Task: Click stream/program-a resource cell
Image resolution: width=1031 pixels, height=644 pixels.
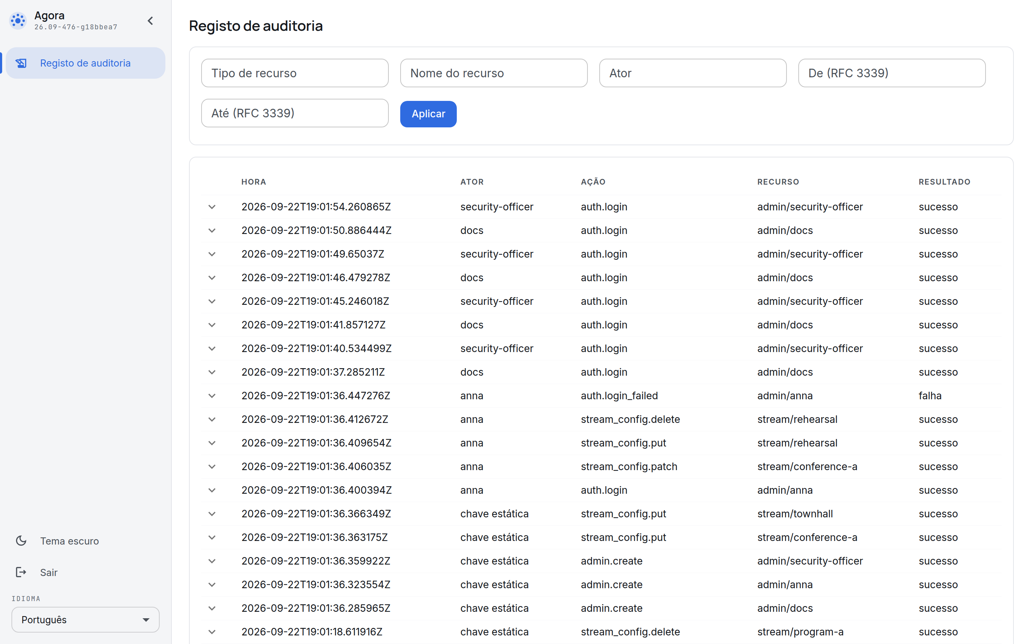Action: coord(800,631)
